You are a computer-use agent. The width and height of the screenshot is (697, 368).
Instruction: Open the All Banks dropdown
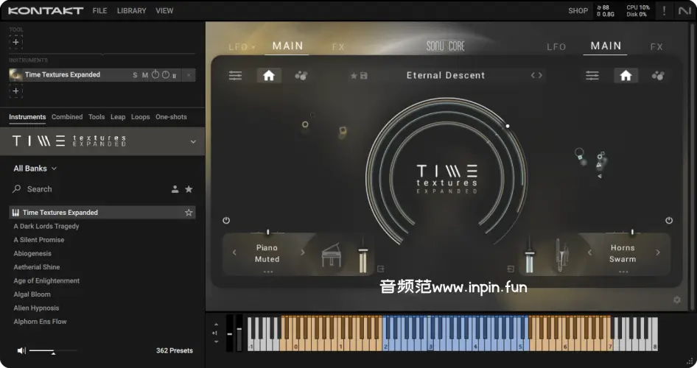point(35,169)
